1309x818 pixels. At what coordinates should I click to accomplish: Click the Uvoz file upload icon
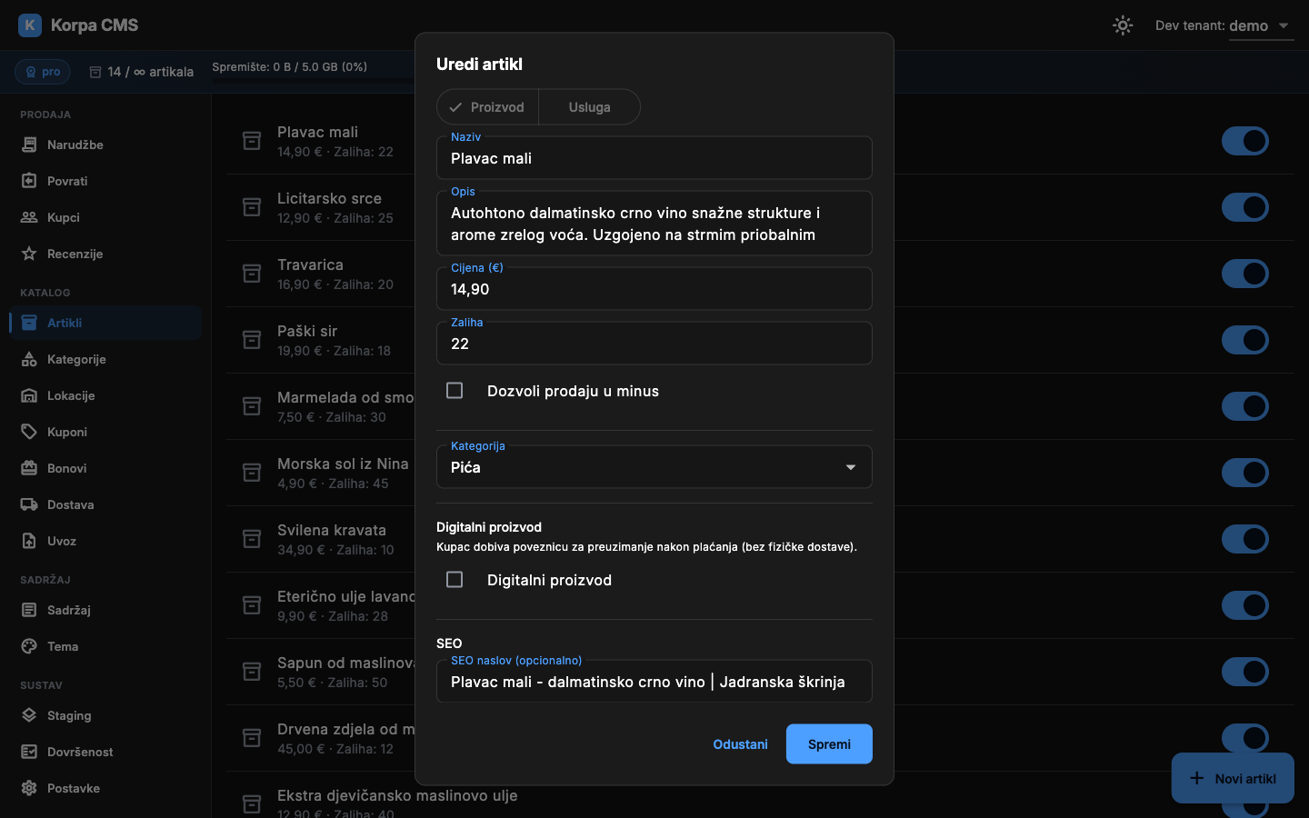point(29,541)
